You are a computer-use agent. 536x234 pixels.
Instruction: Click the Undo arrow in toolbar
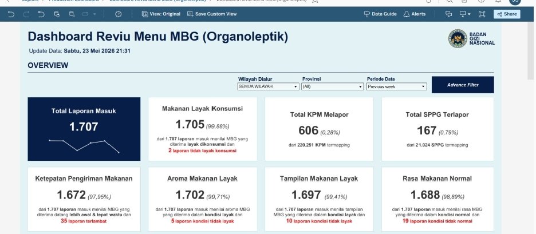(x=11, y=14)
